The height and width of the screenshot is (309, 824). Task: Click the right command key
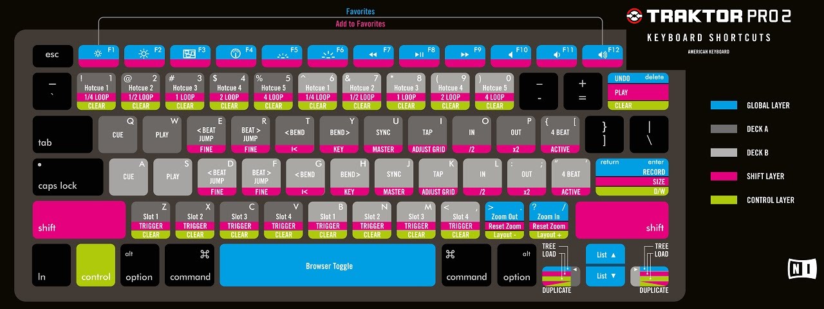coord(466,265)
